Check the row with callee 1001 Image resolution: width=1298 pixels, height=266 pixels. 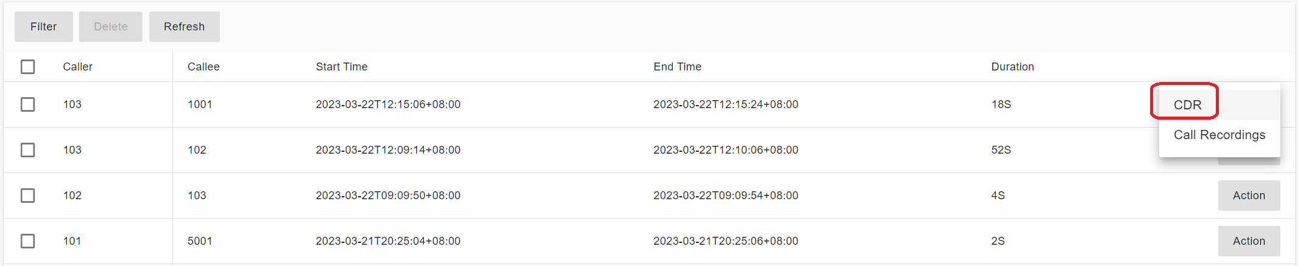pyautogui.click(x=28, y=104)
